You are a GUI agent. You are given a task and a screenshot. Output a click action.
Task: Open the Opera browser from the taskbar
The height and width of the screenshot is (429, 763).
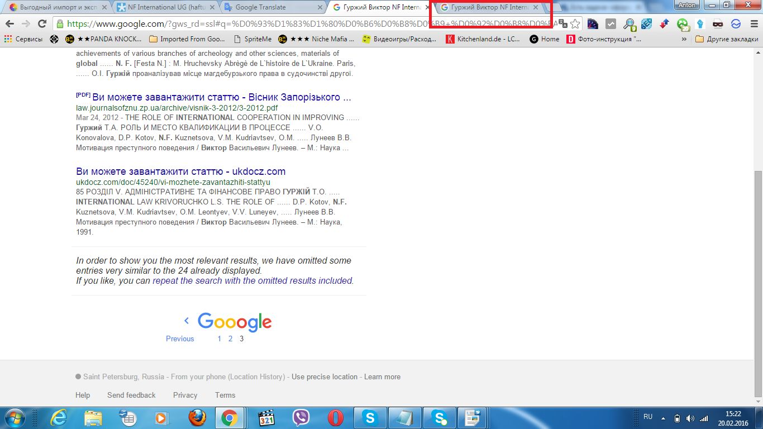tap(336, 417)
